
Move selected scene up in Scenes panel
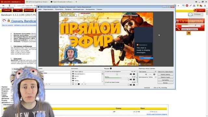tap(46, 84)
